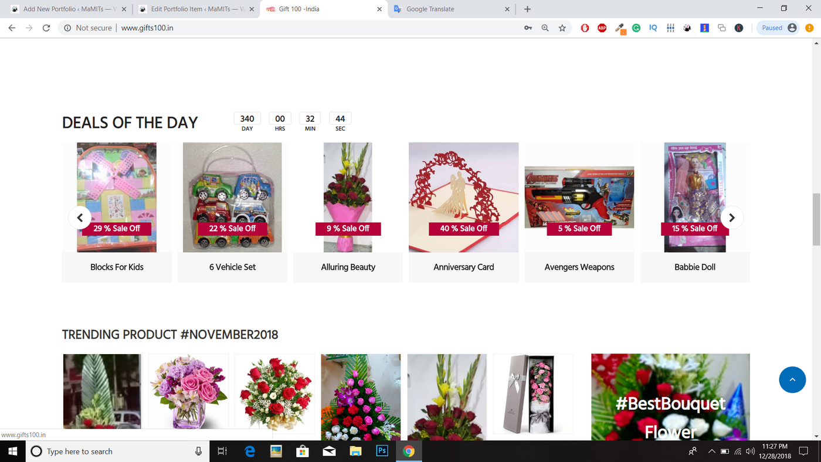
Task: Open the Grammarly extension icon
Action: (636, 28)
